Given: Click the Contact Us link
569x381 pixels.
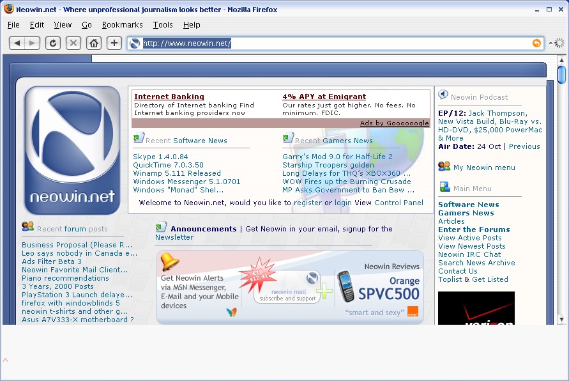Looking at the screenshot, I should (458, 271).
